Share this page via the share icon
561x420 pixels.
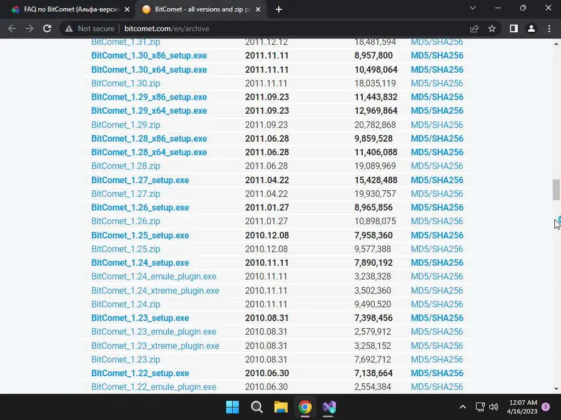click(x=474, y=28)
